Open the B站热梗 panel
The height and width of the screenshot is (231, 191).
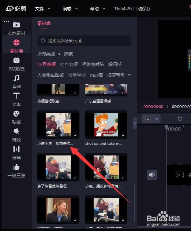tap(16, 64)
